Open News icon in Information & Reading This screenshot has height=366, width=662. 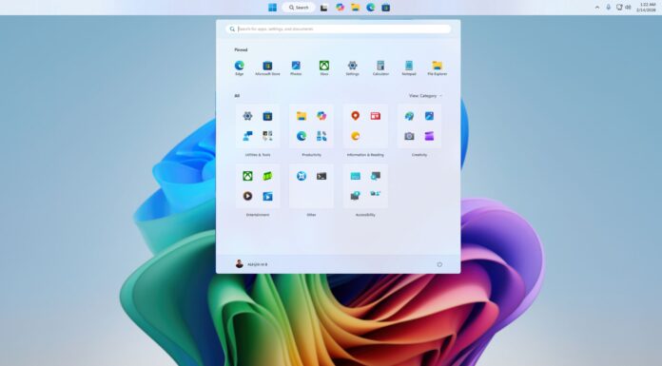[376, 116]
